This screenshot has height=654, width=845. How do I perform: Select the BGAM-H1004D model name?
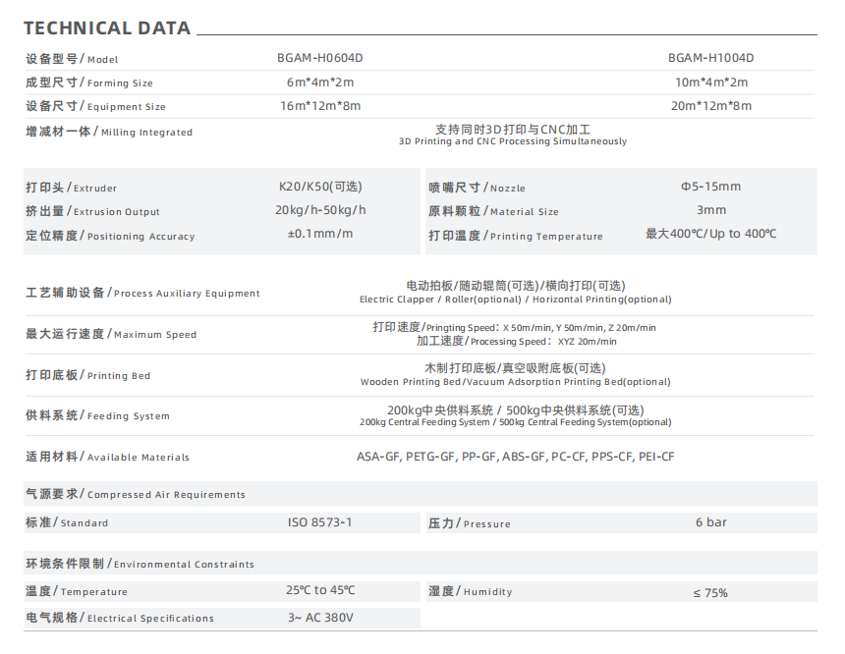click(x=711, y=58)
